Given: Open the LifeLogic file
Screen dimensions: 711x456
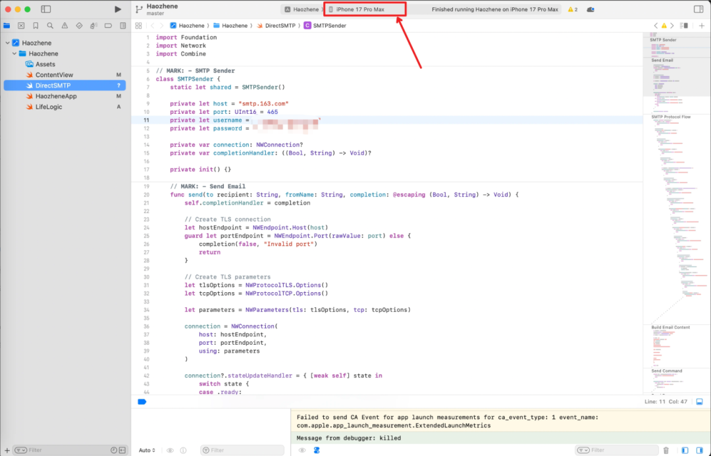Looking at the screenshot, I should [49, 107].
